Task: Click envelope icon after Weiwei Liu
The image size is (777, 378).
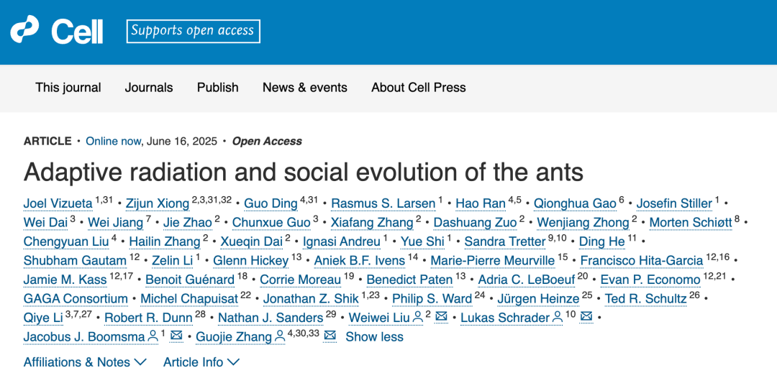Action: pyautogui.click(x=442, y=318)
